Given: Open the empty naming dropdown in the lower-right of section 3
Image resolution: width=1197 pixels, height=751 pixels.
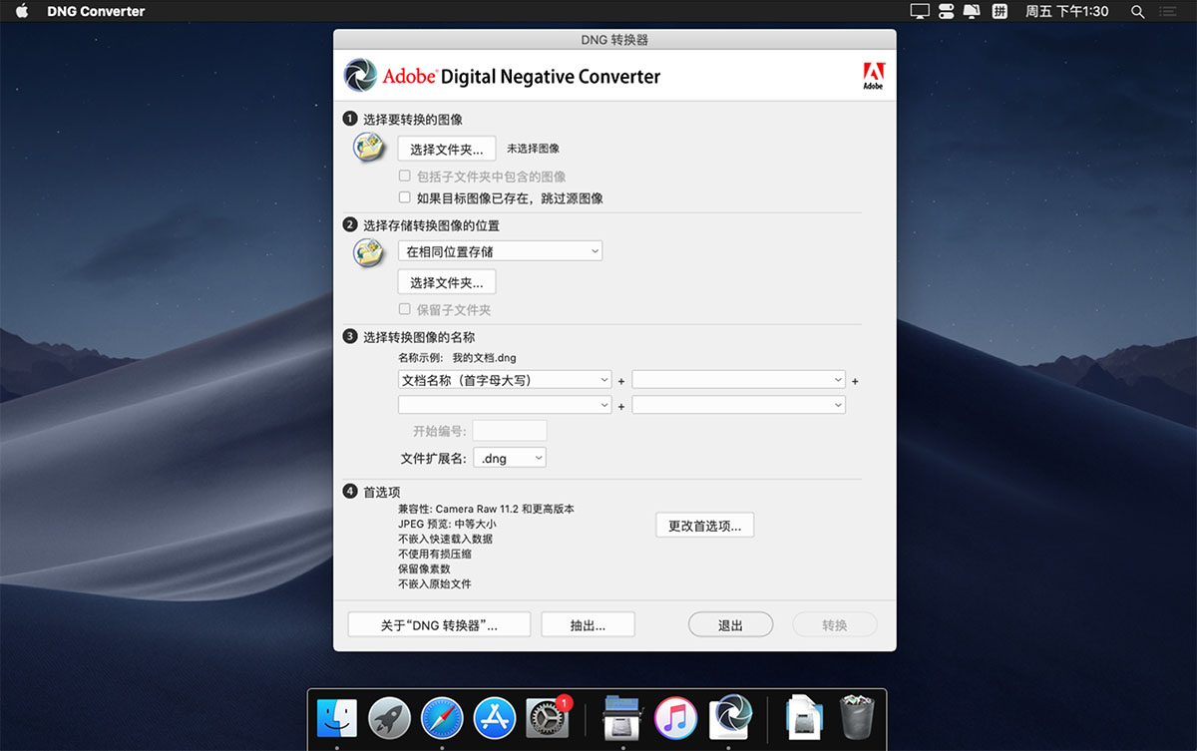Looking at the screenshot, I should 738,405.
